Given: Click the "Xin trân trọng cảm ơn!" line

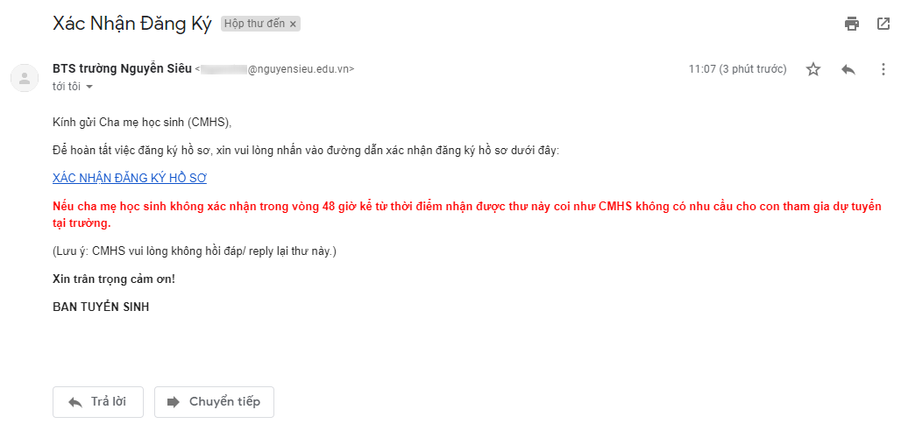Looking at the screenshot, I should [114, 279].
